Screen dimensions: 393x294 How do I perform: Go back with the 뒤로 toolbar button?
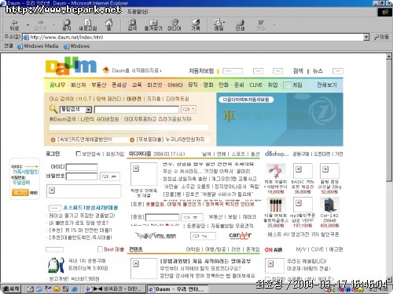pos(14,25)
